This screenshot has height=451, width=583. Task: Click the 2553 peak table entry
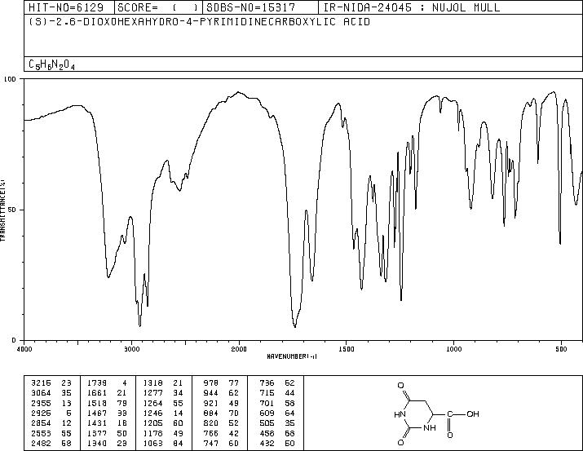point(41,433)
